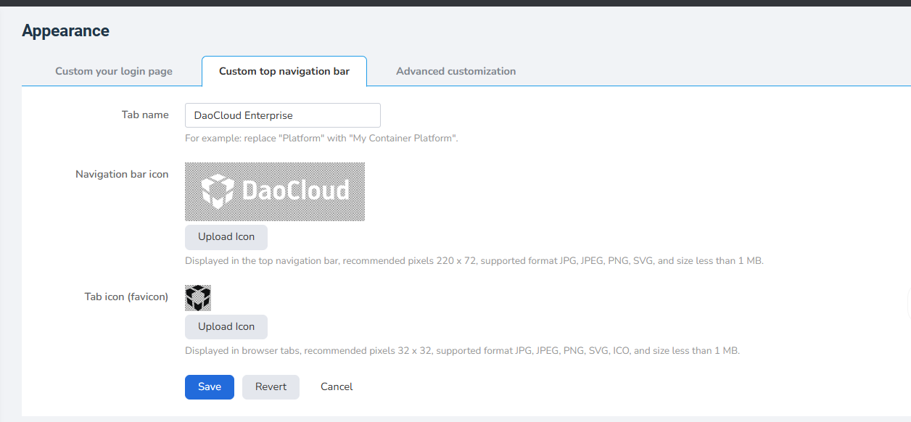Save the appearance settings
Screen dimensions: 911x422
210,387
